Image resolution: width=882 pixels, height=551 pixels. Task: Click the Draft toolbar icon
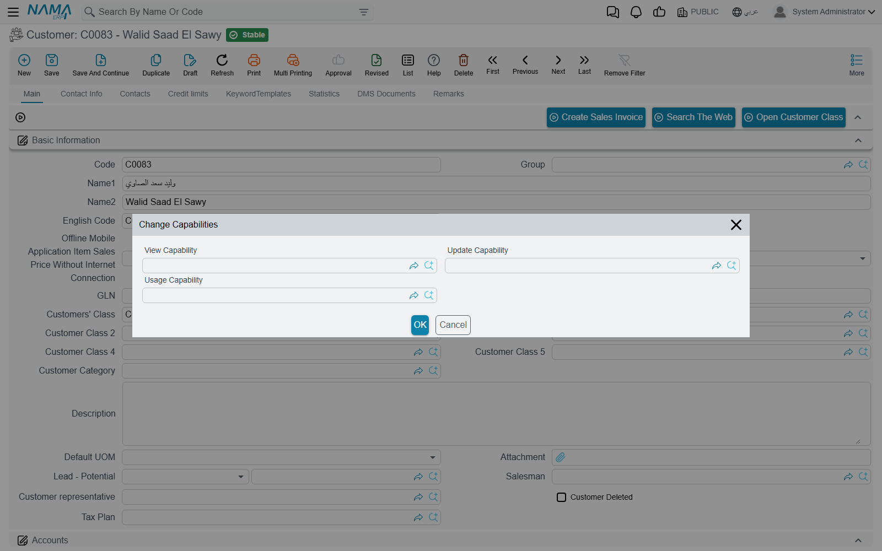[x=190, y=65]
